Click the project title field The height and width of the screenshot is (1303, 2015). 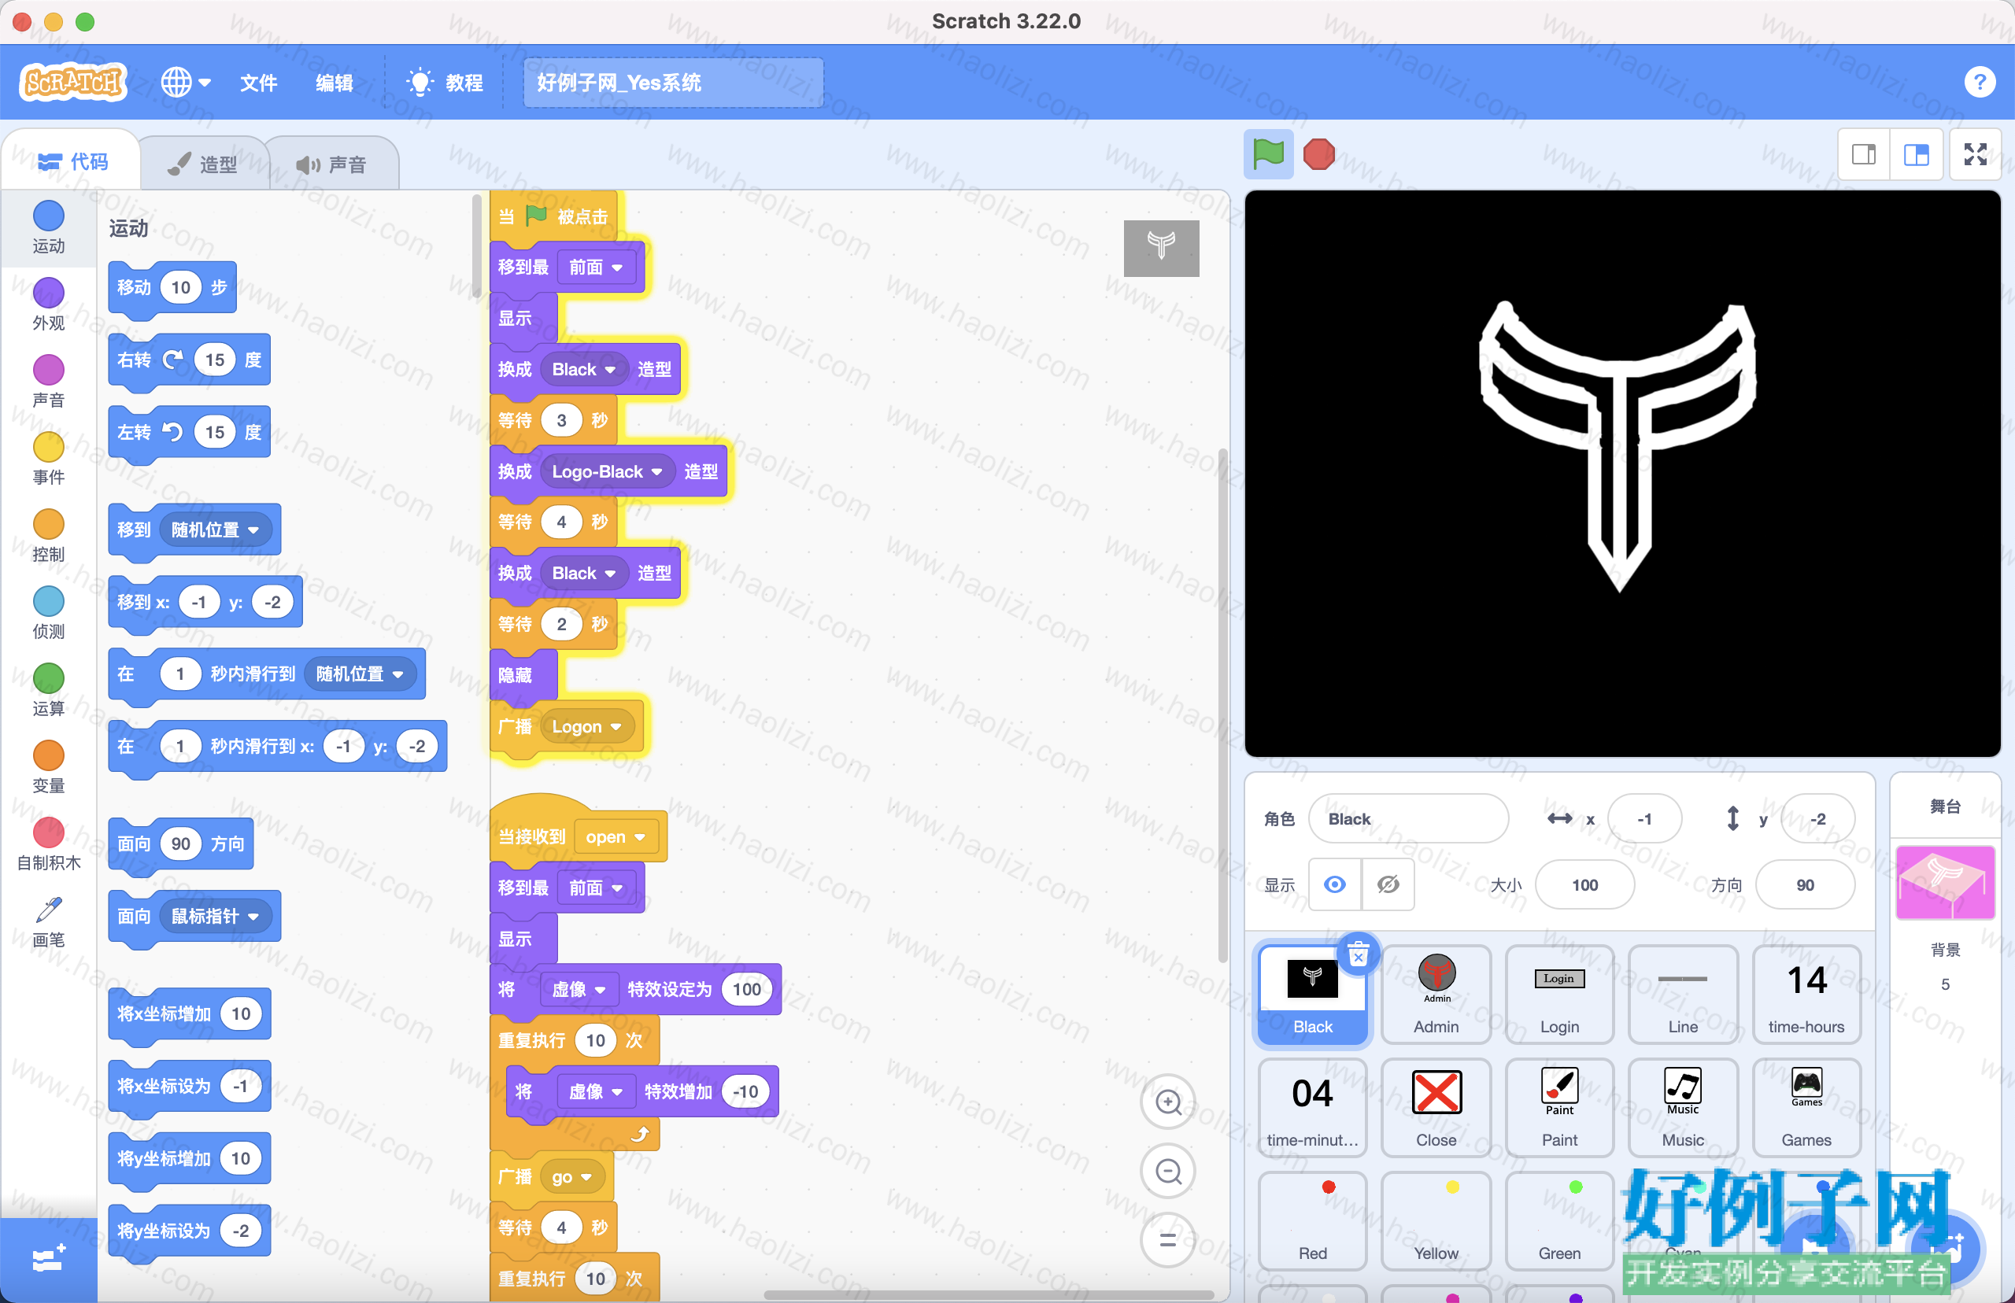click(x=673, y=82)
